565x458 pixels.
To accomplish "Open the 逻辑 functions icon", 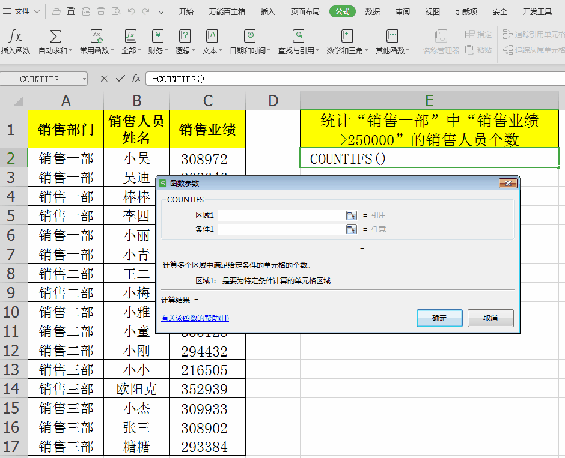I will coord(185,37).
